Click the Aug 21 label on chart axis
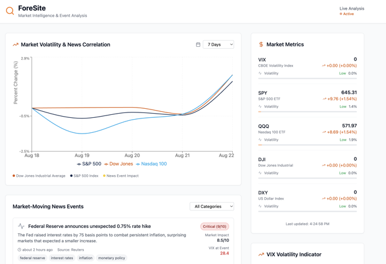The height and width of the screenshot is (264, 386). (x=182, y=156)
